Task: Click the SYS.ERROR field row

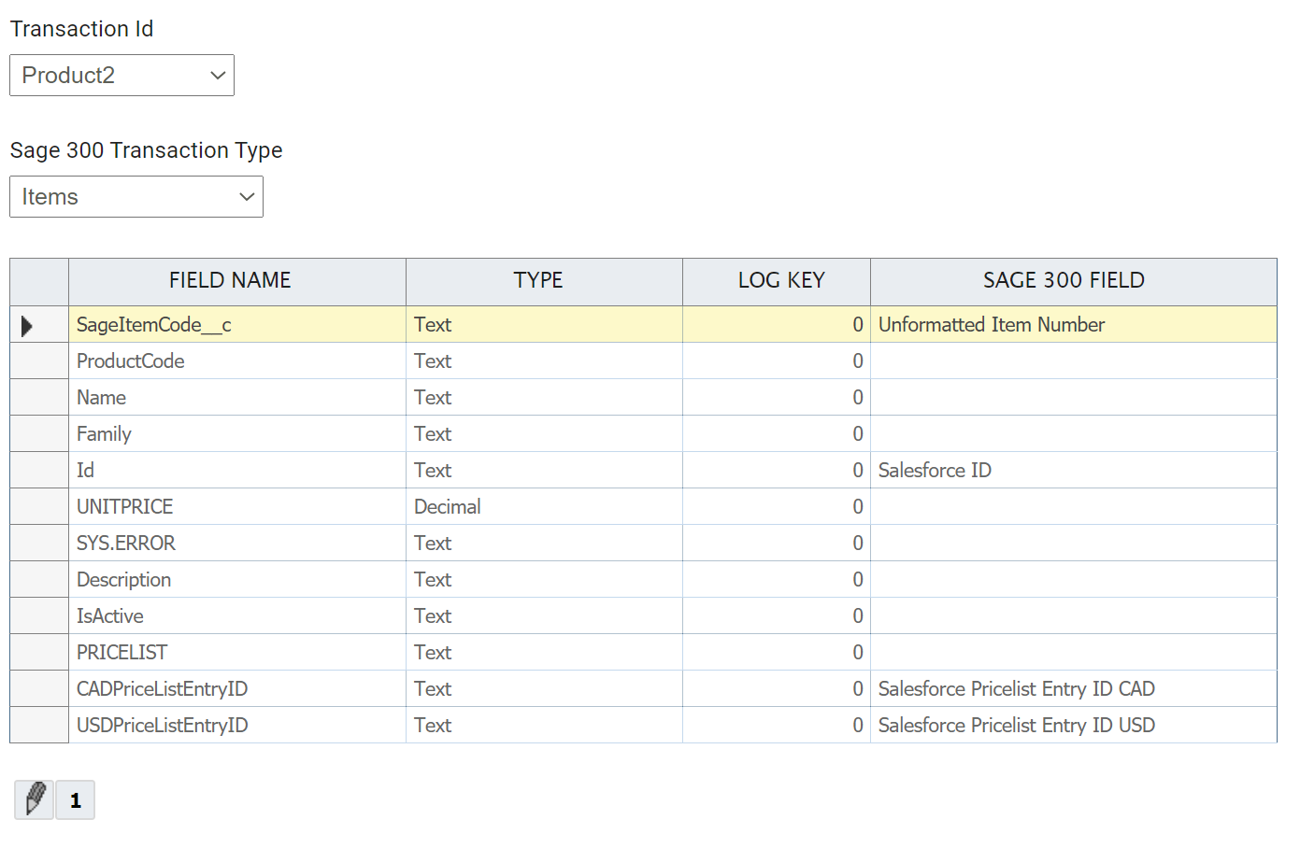Action: (x=236, y=544)
